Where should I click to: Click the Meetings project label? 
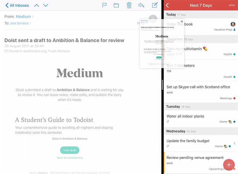[x=228, y=98]
